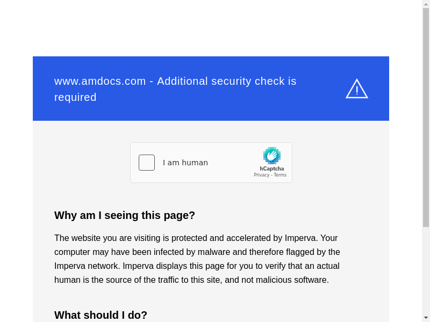Click the vertical scrollbar thumb
The width and height of the screenshot is (430, 322).
[x=426, y=117]
